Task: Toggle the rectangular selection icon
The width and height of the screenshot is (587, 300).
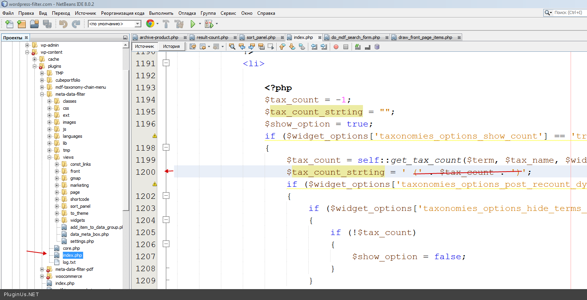Action: coord(271,47)
